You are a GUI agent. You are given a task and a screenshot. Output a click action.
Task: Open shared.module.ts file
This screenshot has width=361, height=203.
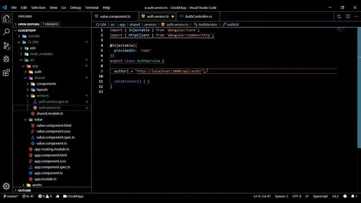point(52,113)
